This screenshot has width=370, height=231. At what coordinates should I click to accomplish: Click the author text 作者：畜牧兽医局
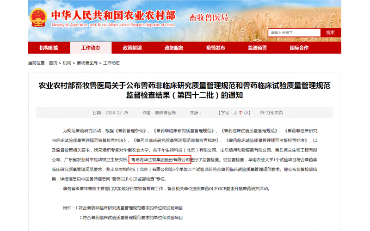[x=159, y=113]
